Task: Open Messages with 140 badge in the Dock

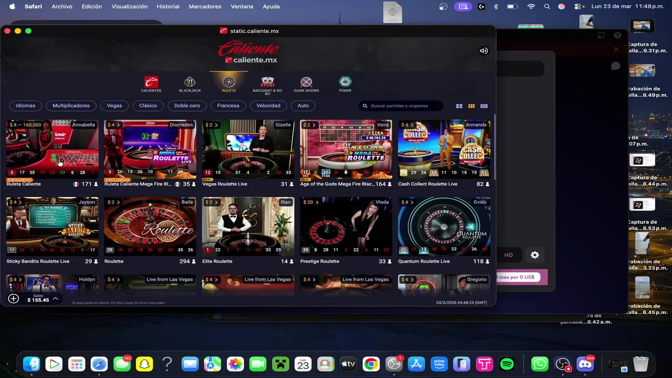Action: [122, 364]
